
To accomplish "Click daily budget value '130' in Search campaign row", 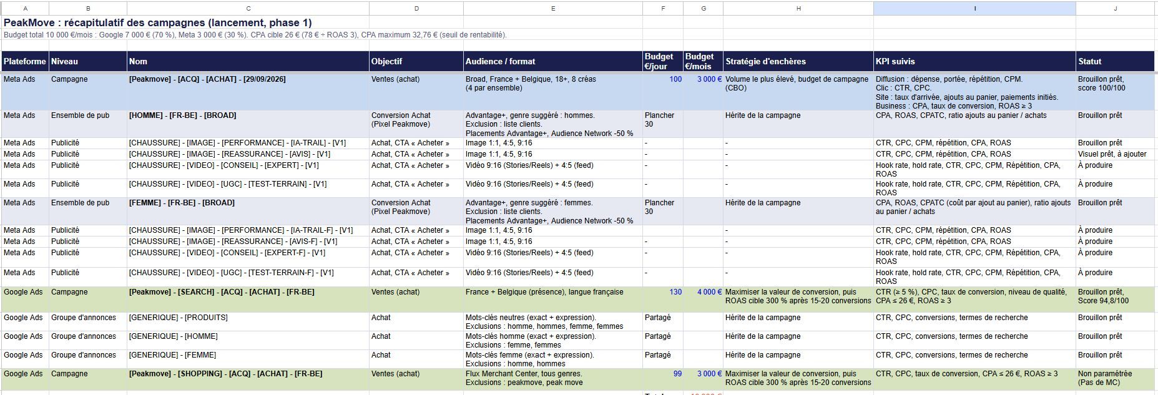I will pyautogui.click(x=675, y=292).
